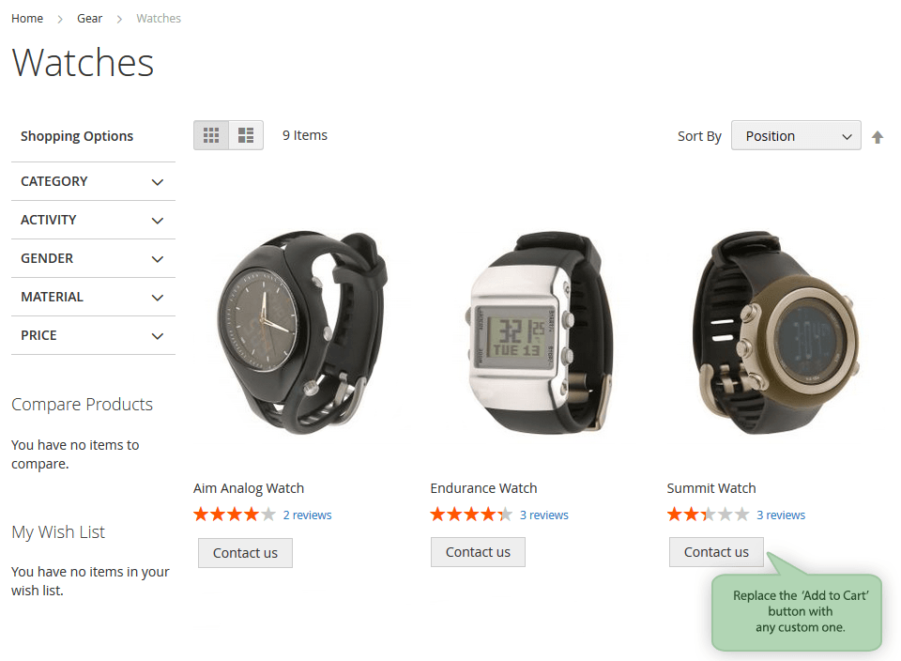Contact us about Endurance Watch
This screenshot has width=901, height=661.
tap(478, 552)
